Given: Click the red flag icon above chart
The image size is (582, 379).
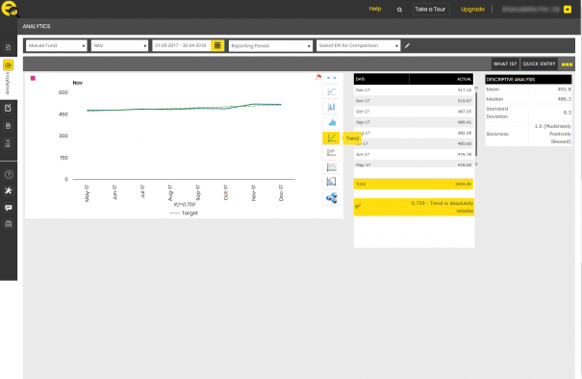Looking at the screenshot, I should [318, 77].
